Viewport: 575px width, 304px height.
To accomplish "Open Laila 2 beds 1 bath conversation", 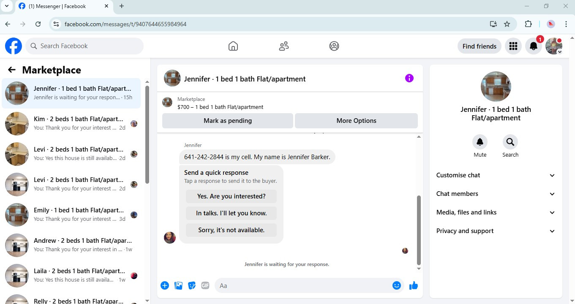I will (71, 276).
